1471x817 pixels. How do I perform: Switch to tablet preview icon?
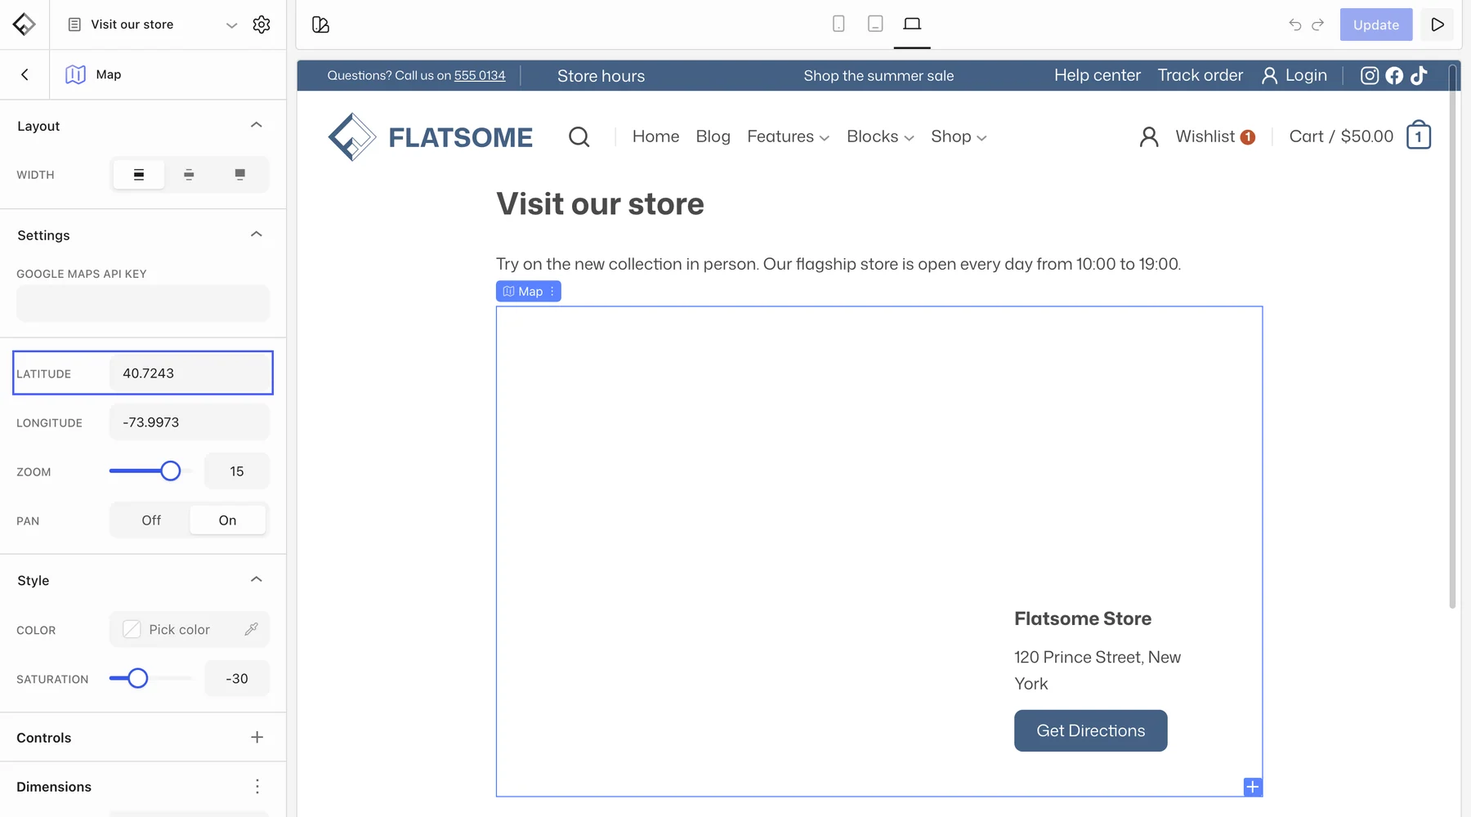coord(875,24)
